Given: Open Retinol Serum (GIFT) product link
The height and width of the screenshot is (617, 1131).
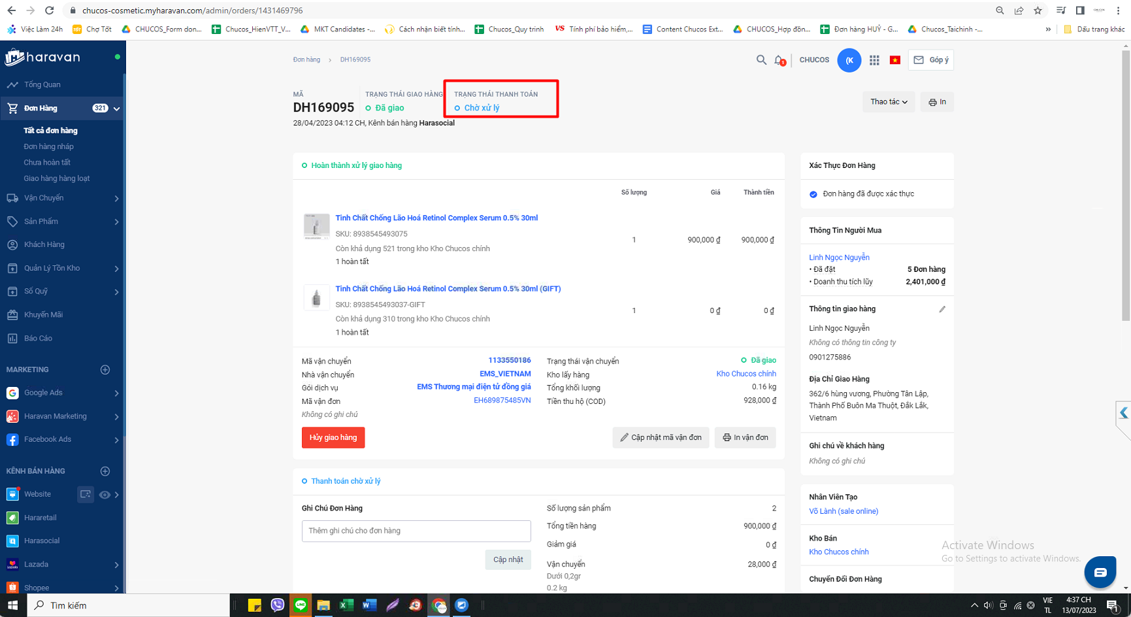Looking at the screenshot, I should coord(448,289).
